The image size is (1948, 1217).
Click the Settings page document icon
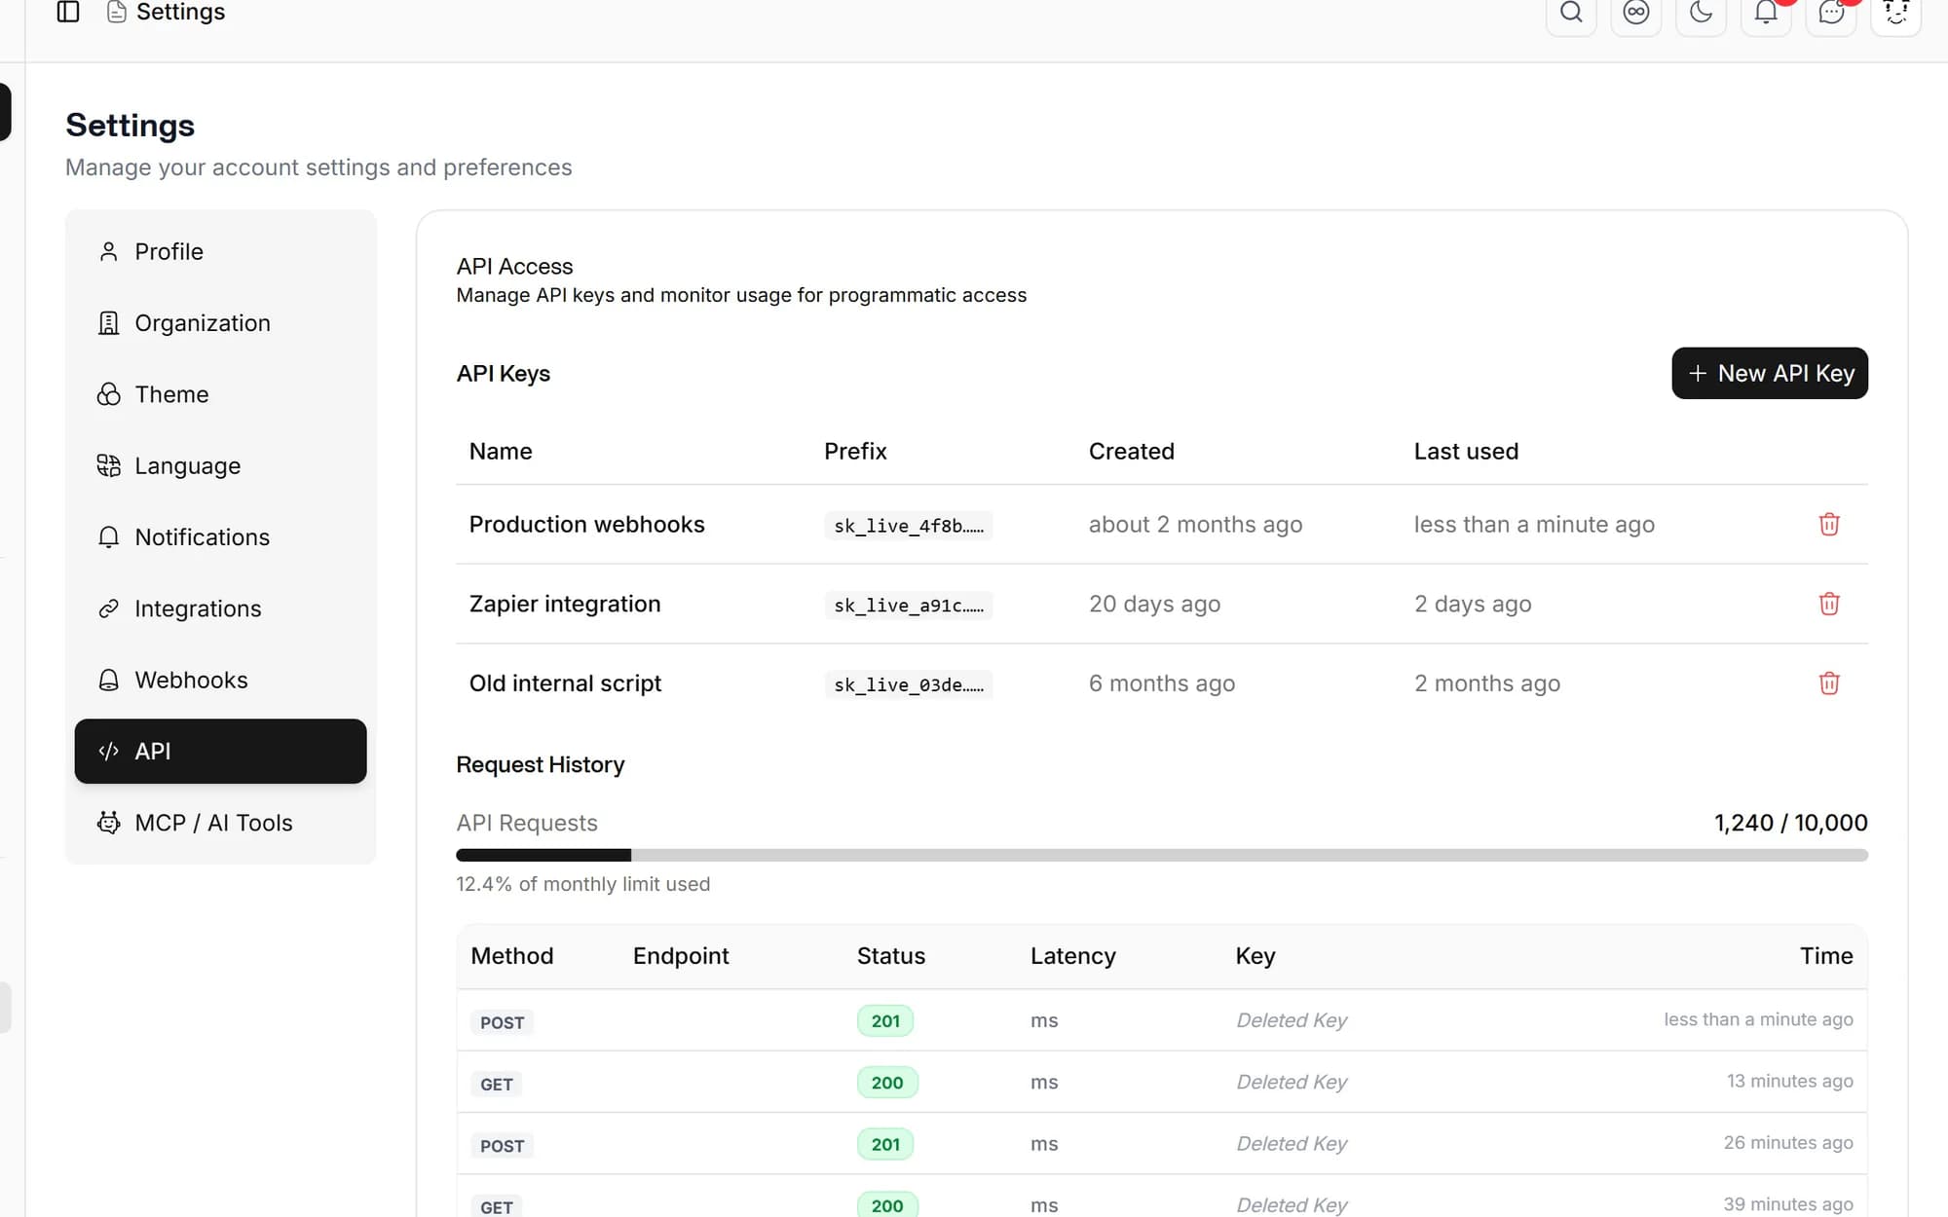pyautogui.click(x=116, y=12)
